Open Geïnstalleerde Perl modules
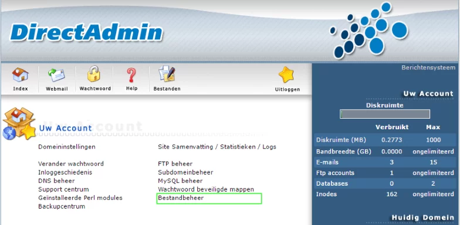 coord(80,197)
